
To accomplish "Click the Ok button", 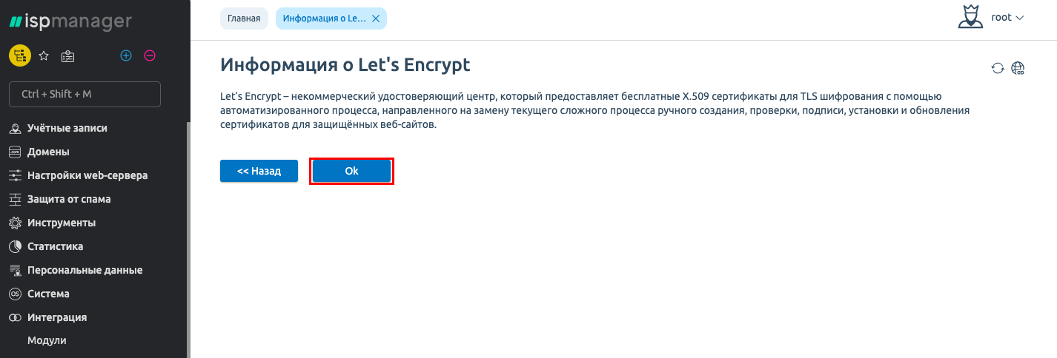I will click(x=351, y=171).
